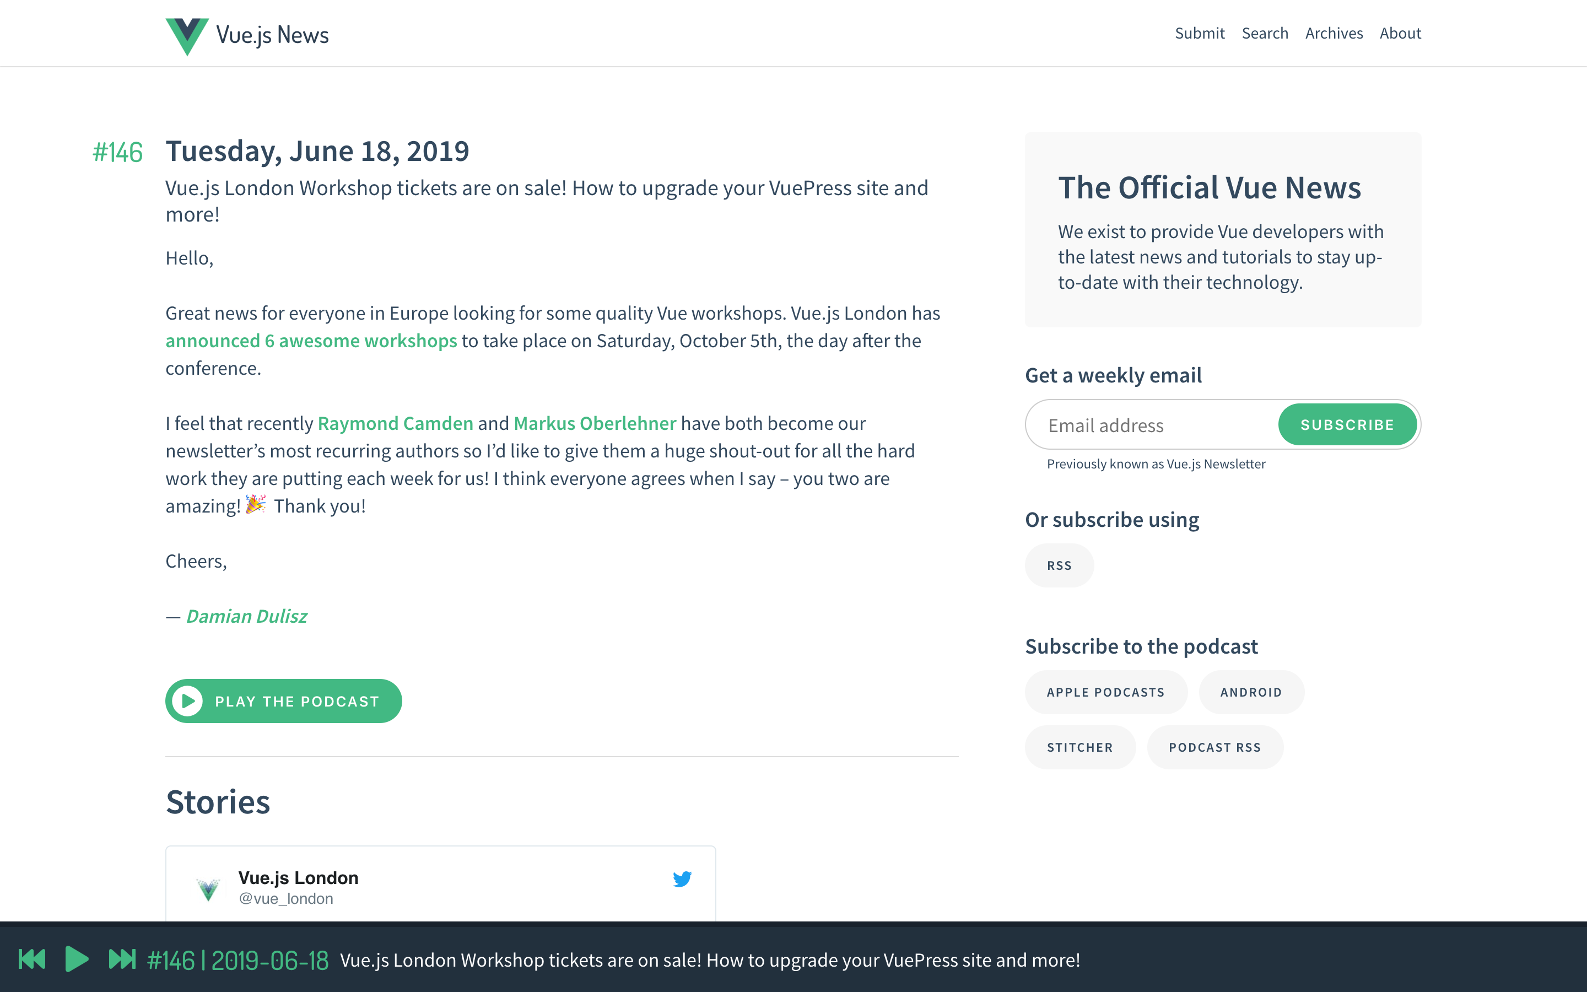The width and height of the screenshot is (1587, 992).
Task: Open the Submit page
Action: tap(1200, 33)
